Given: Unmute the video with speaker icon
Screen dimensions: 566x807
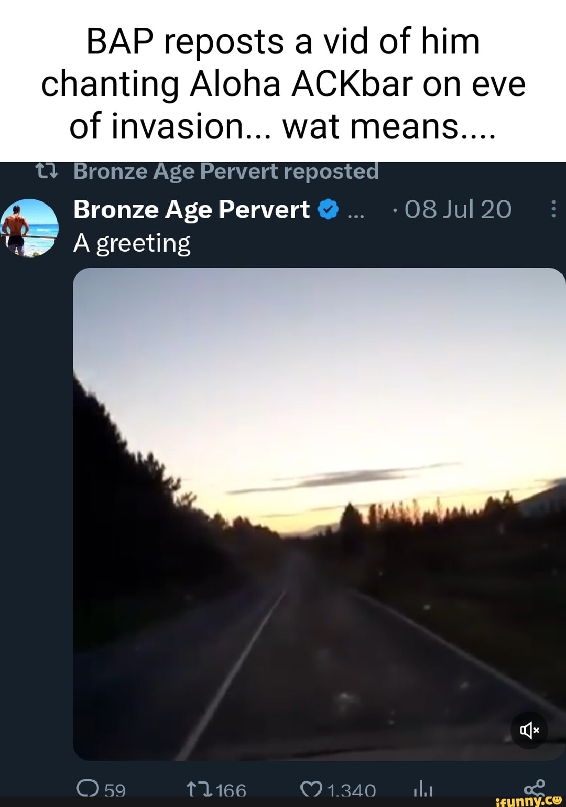Looking at the screenshot, I should point(529,730).
